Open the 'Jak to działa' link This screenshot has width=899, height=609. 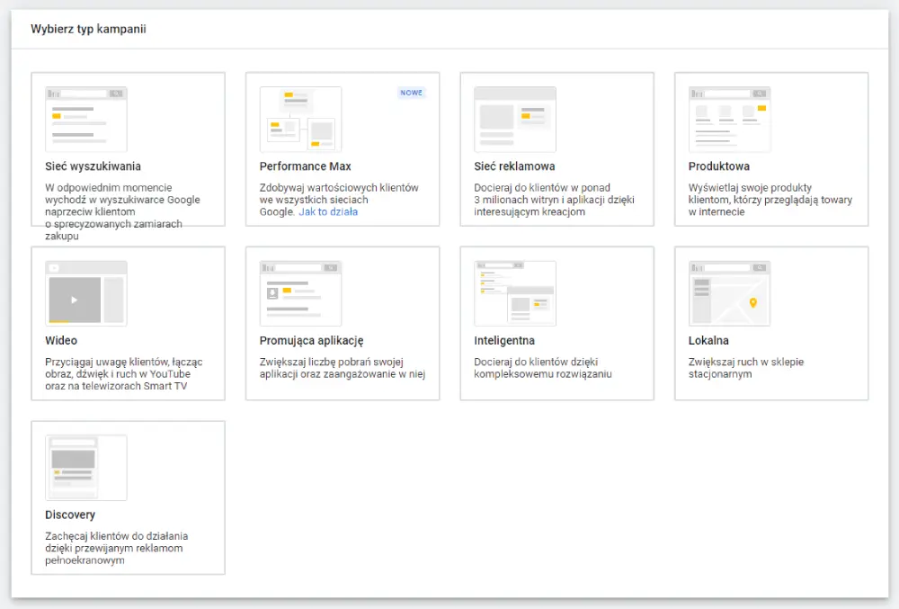[328, 212]
